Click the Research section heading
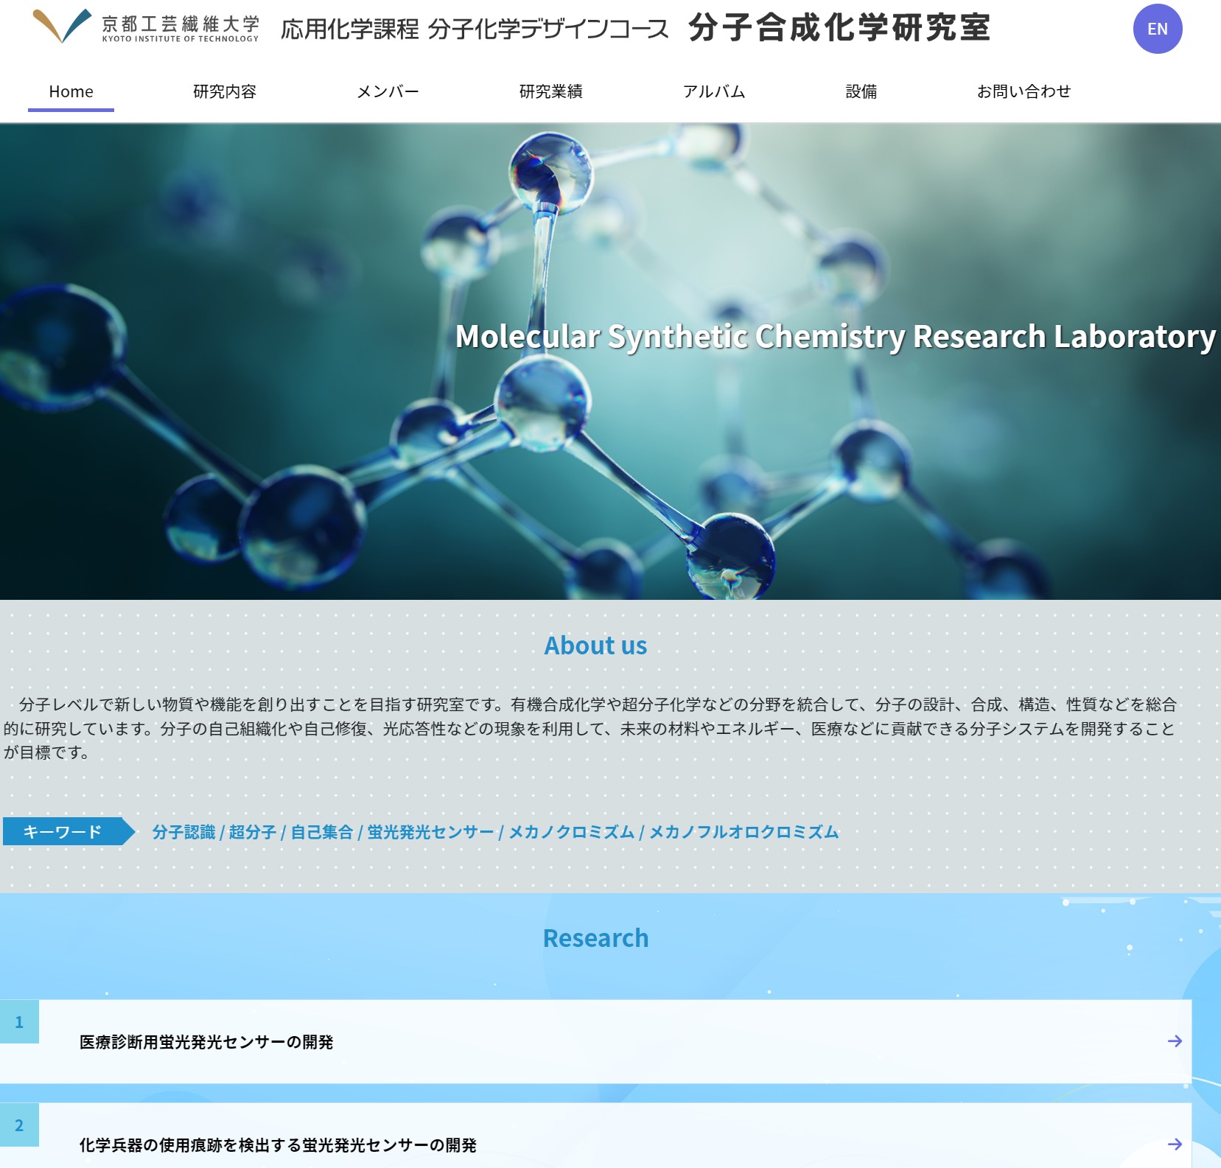The width and height of the screenshot is (1221, 1168). [x=595, y=938]
